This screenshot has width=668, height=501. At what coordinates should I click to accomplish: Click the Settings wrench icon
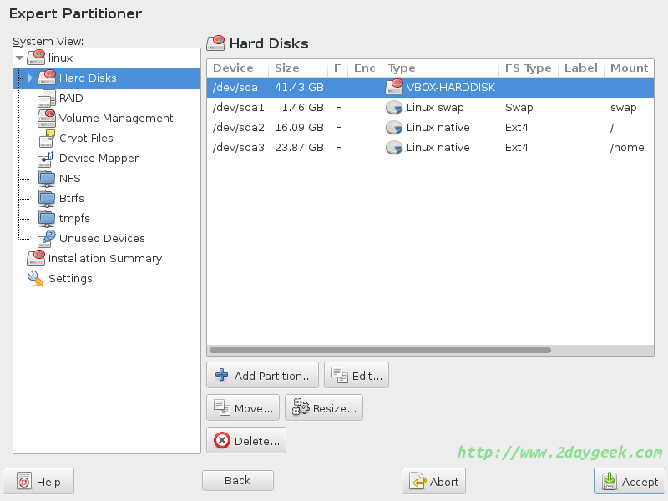click(35, 279)
